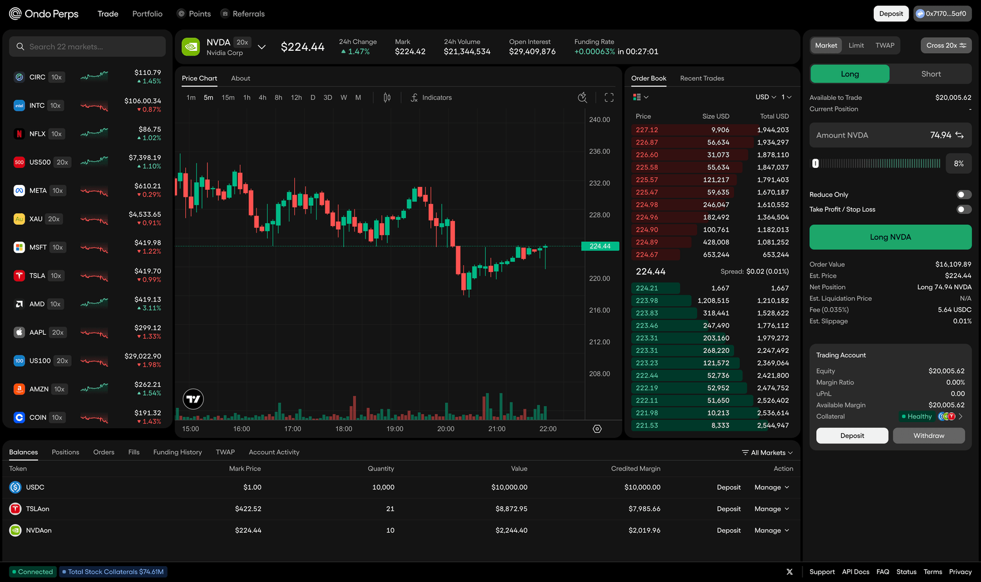
Task: Adjust the order amount percentage slider
Action: click(x=877, y=164)
